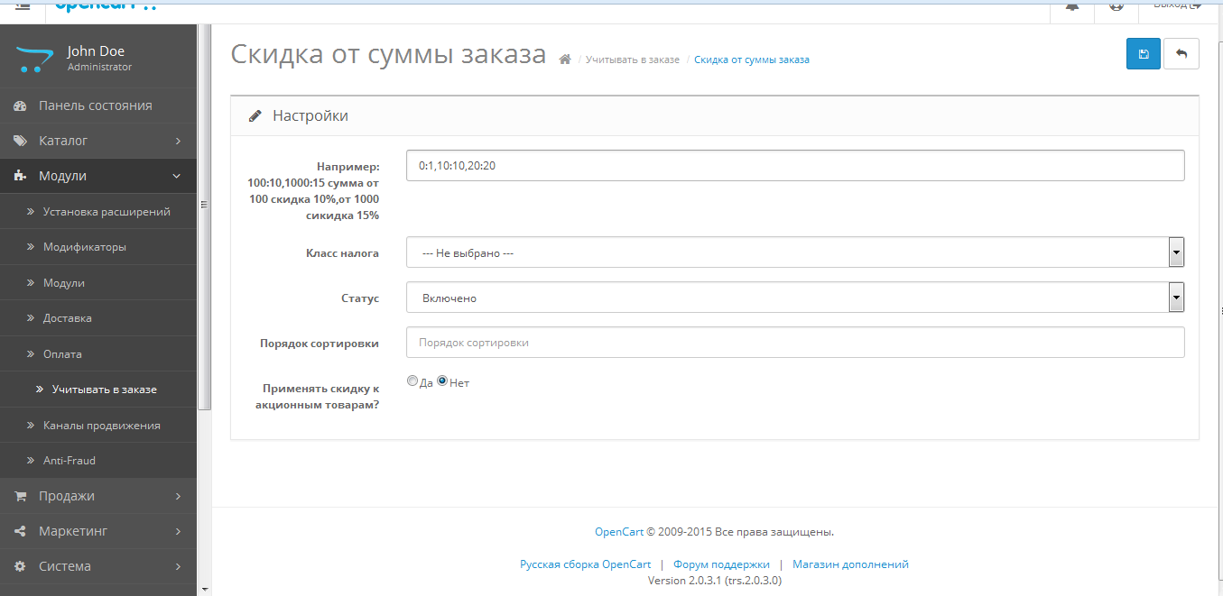Open Доставка in the sidebar
Screen dimensions: 1223x596
coord(67,318)
